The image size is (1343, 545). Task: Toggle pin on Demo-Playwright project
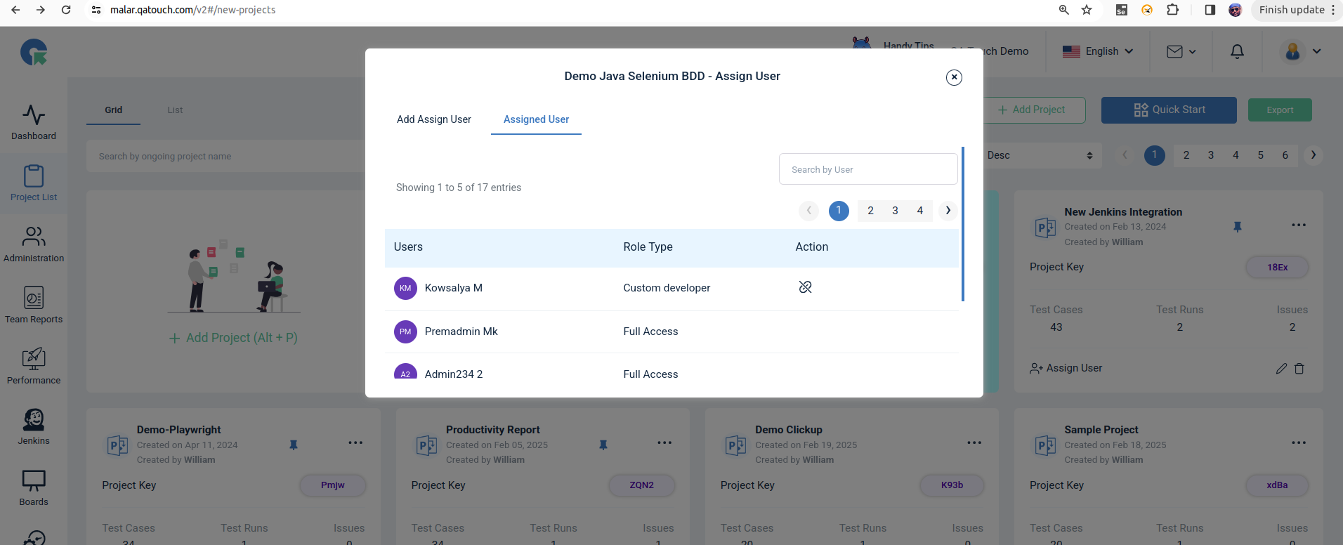tap(294, 445)
